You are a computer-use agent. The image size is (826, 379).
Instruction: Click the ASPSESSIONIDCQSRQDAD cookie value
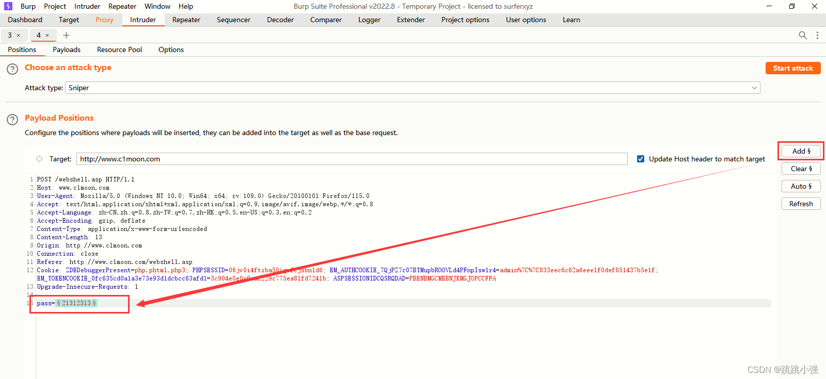tap(453, 278)
